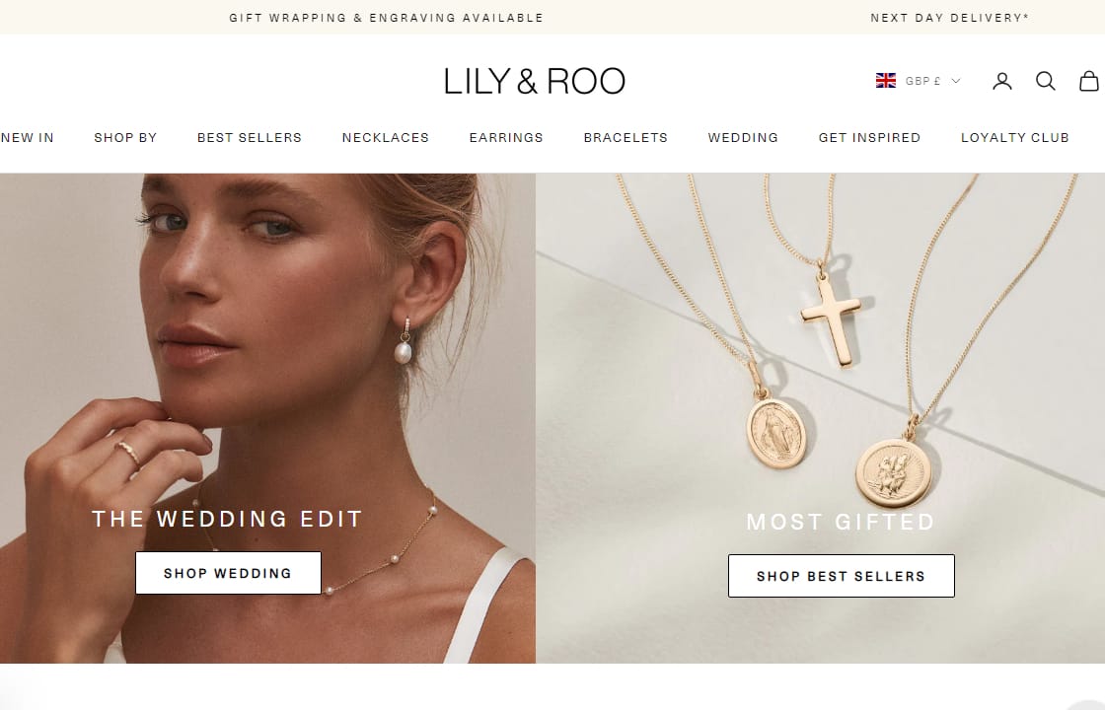Screen dimensions: 1105x710
Task: Open the Get Inspired menu
Action: click(869, 137)
